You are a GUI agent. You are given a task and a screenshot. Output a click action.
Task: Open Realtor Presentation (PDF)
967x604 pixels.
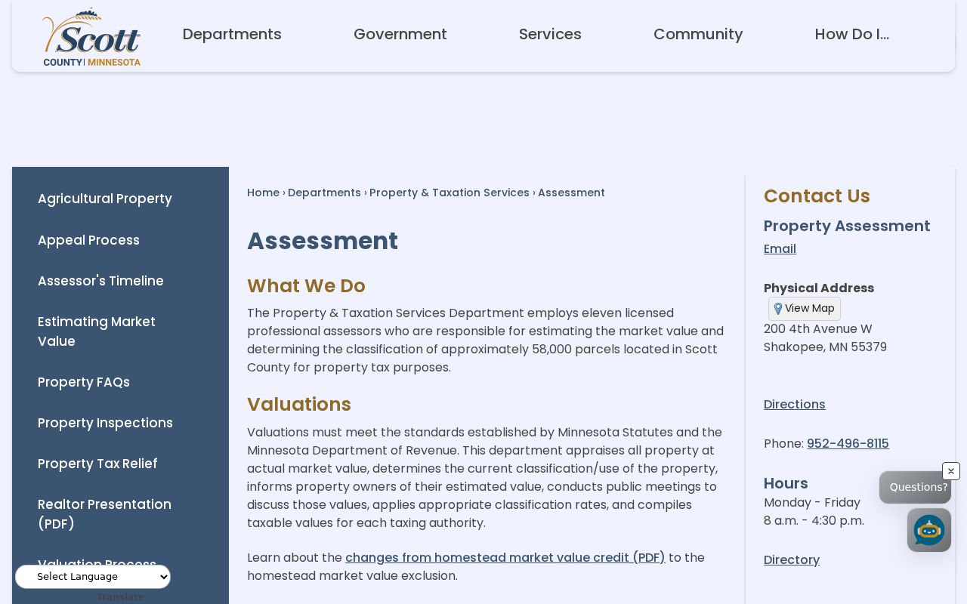click(x=104, y=514)
